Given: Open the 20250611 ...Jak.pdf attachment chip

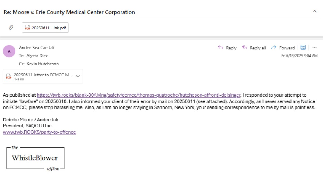Looking at the screenshot, I should click(45, 28).
